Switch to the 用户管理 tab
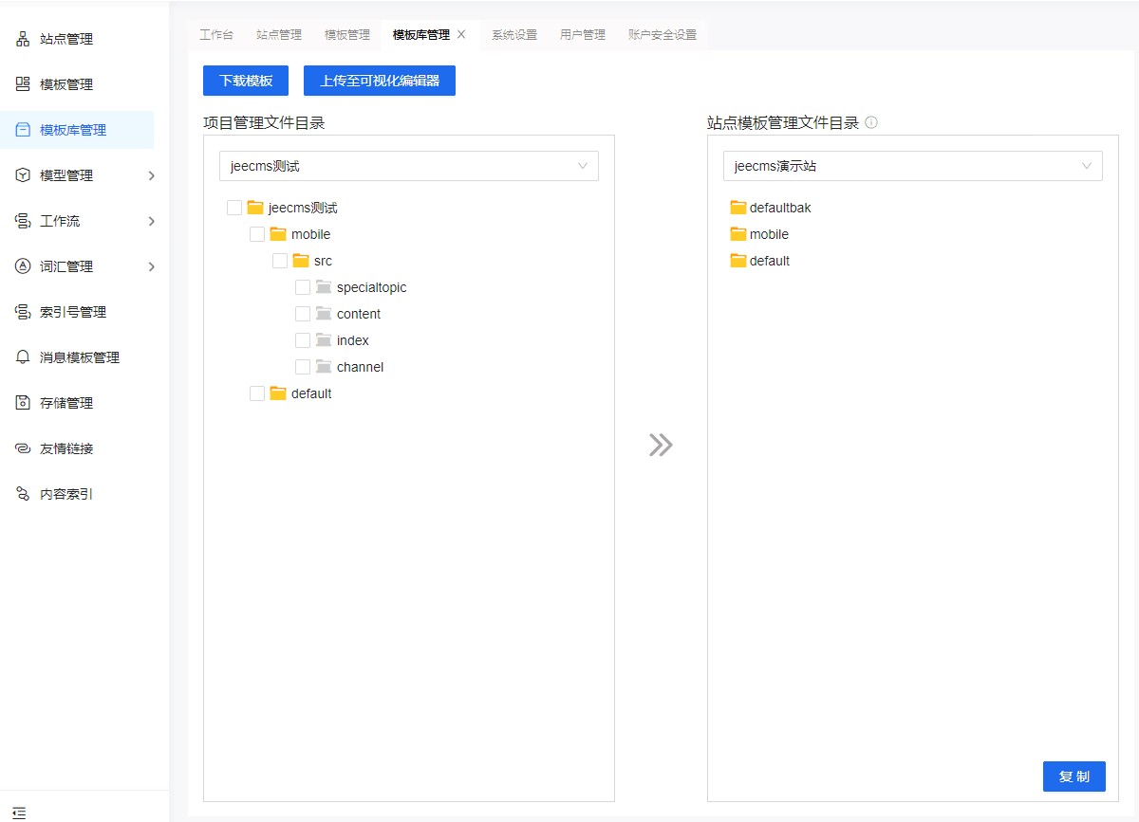 tap(582, 35)
